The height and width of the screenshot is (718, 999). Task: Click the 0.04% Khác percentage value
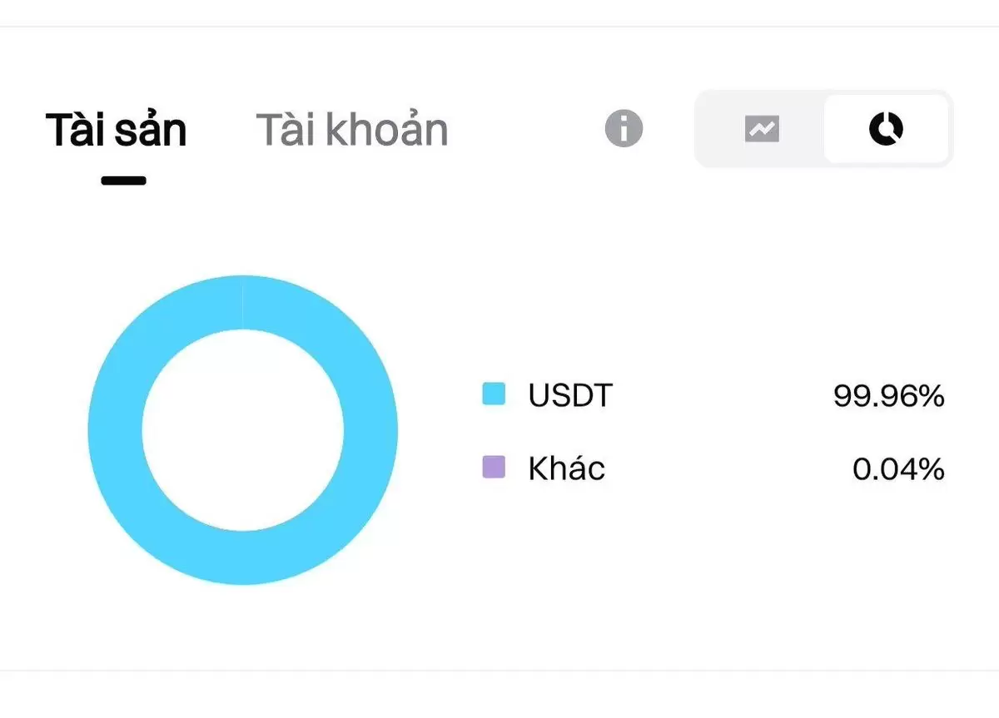pyautogui.click(x=899, y=469)
